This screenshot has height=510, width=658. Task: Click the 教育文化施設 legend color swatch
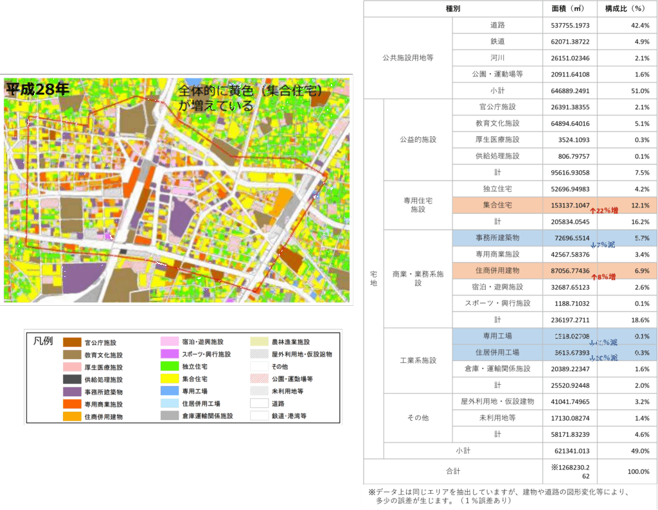point(72,355)
